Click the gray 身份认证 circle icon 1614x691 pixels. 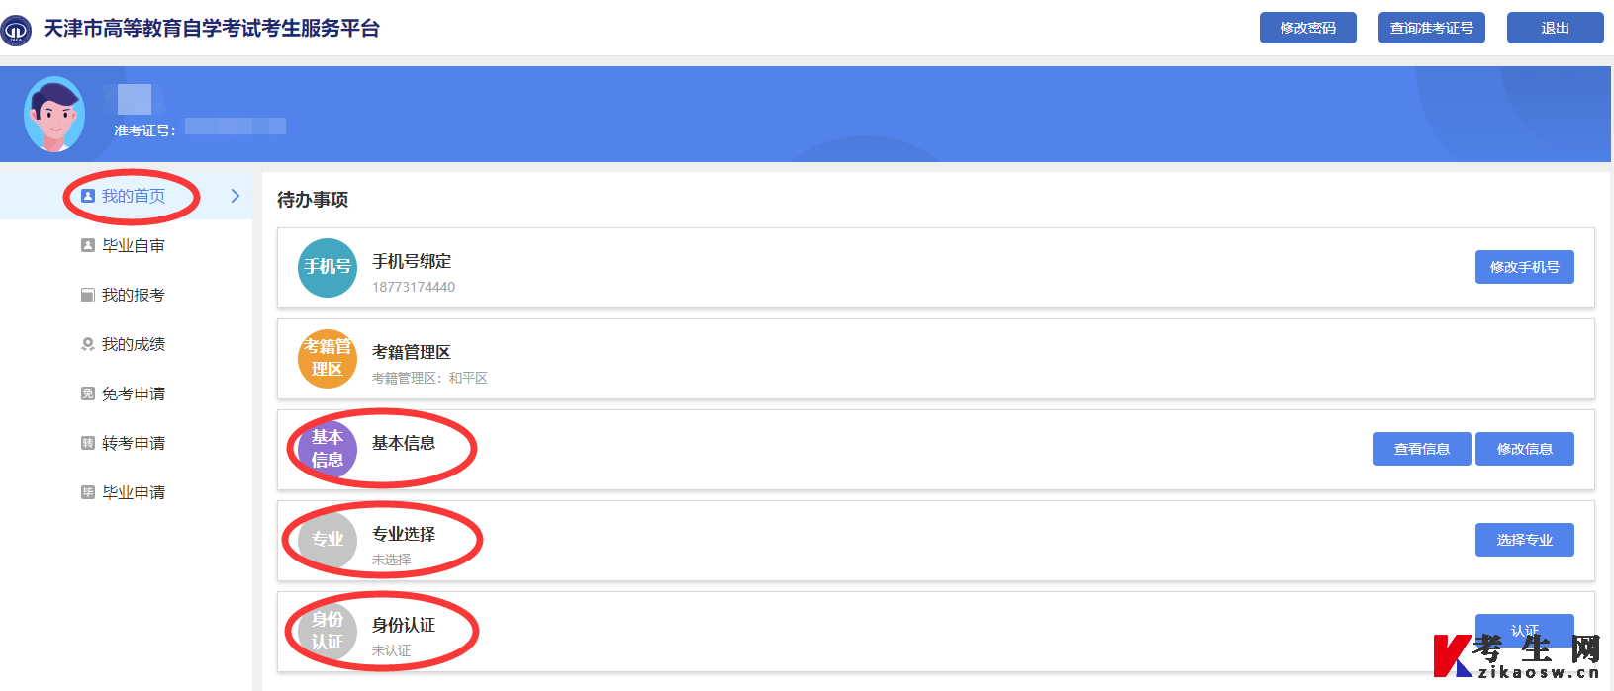328,631
